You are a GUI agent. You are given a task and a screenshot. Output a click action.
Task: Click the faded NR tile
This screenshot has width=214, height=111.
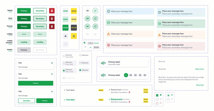click(x=66, y=44)
